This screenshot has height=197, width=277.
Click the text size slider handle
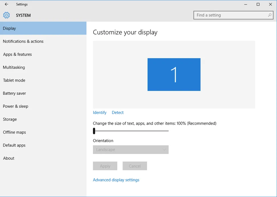point(94,131)
